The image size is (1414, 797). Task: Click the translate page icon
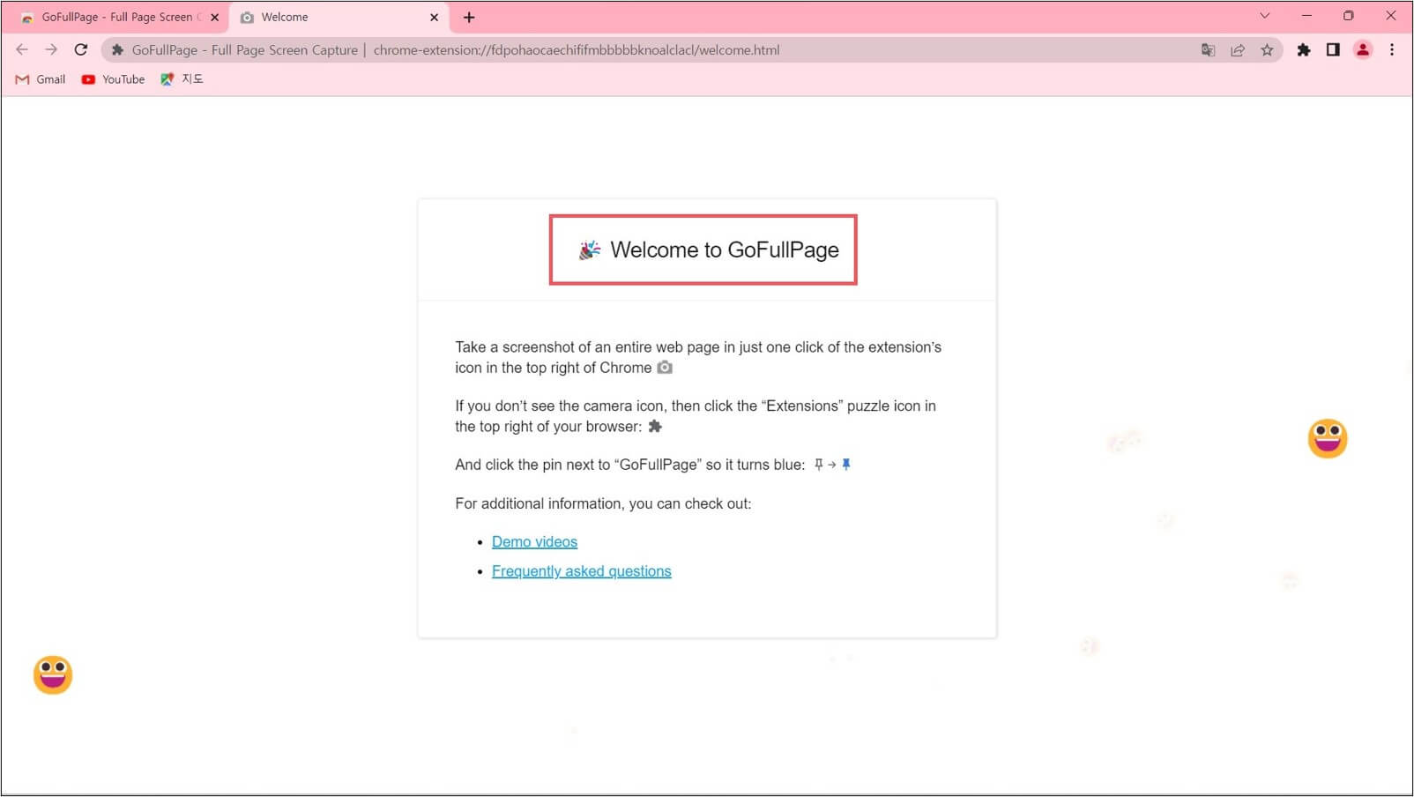pyautogui.click(x=1209, y=50)
